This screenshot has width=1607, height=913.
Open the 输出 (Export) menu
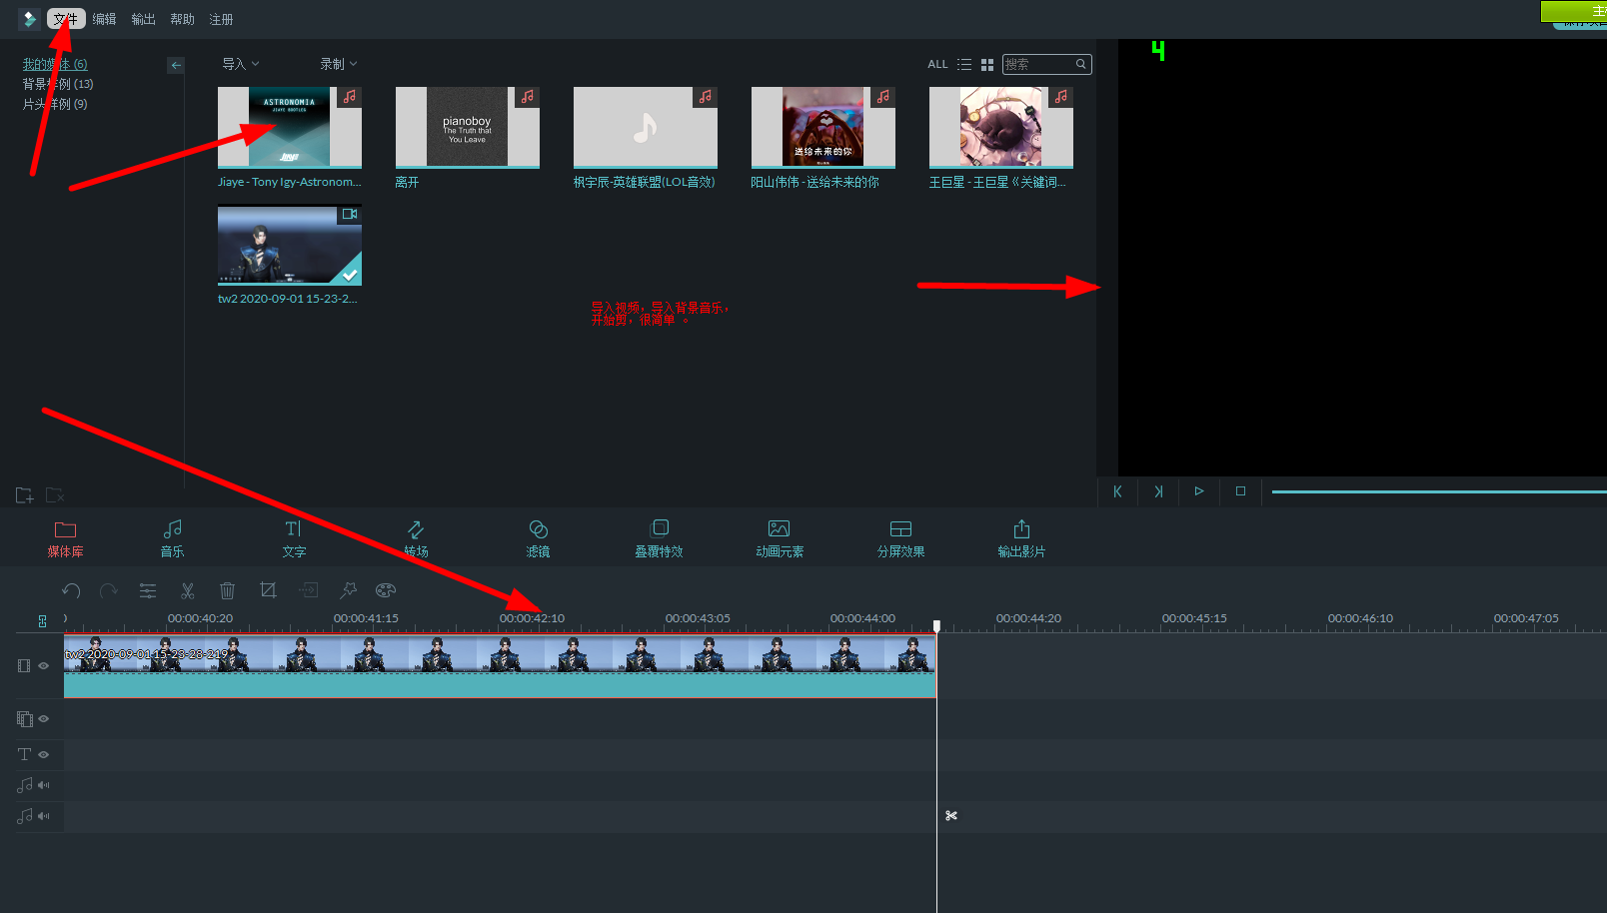click(143, 19)
